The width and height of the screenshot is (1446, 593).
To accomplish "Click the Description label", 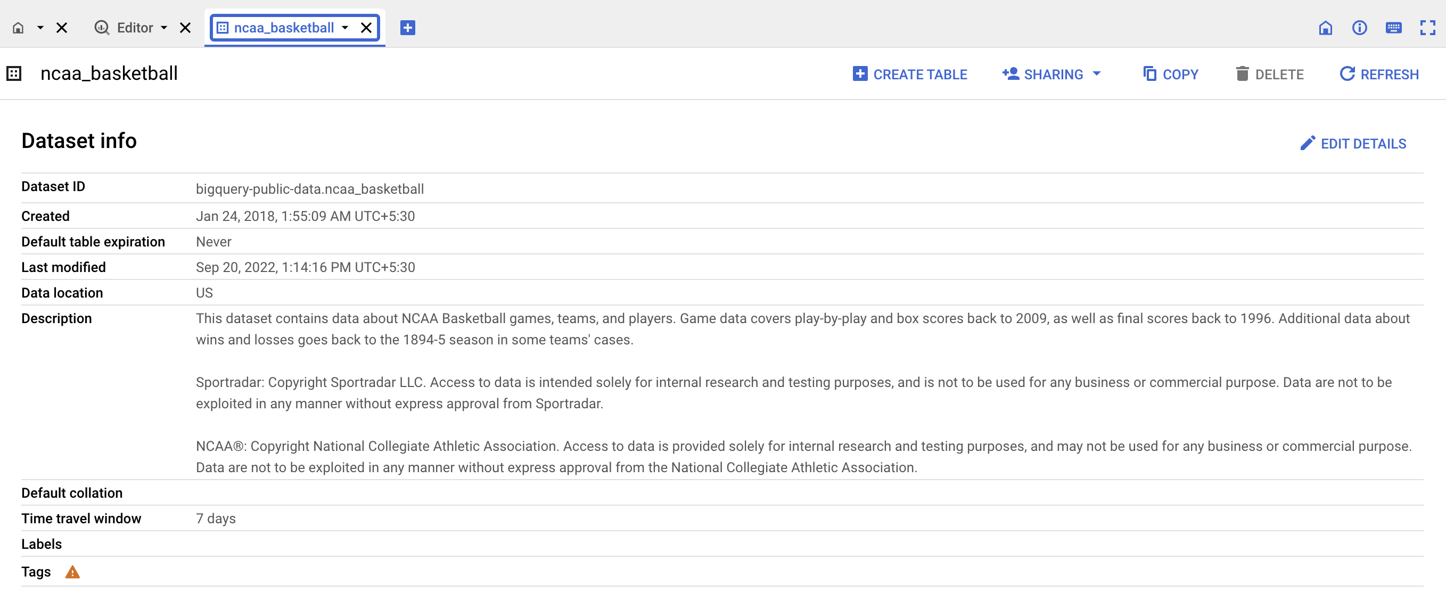I will tap(56, 318).
